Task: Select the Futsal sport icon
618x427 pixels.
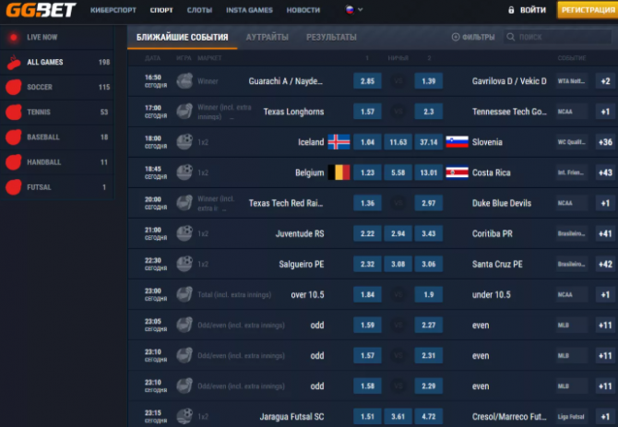Action: click(14, 187)
